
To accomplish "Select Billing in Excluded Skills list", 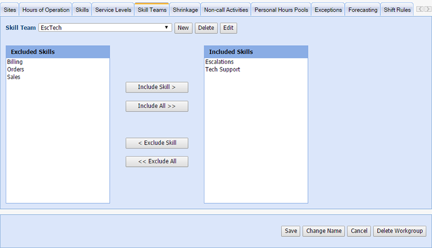I will [x=15, y=62].
